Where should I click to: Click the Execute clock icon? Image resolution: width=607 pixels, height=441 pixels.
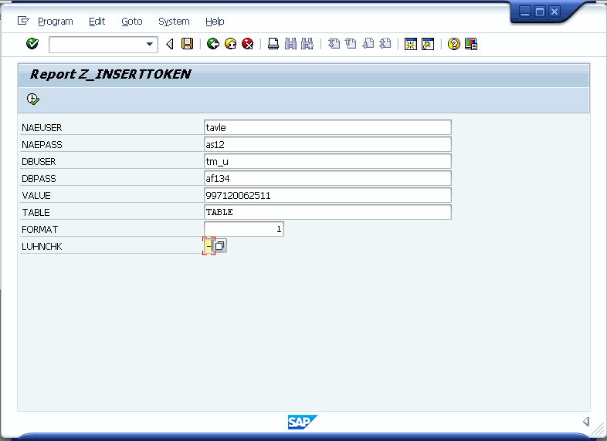pyautogui.click(x=33, y=99)
